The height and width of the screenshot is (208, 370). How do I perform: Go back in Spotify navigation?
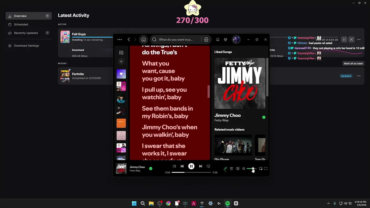pyautogui.click(x=129, y=40)
